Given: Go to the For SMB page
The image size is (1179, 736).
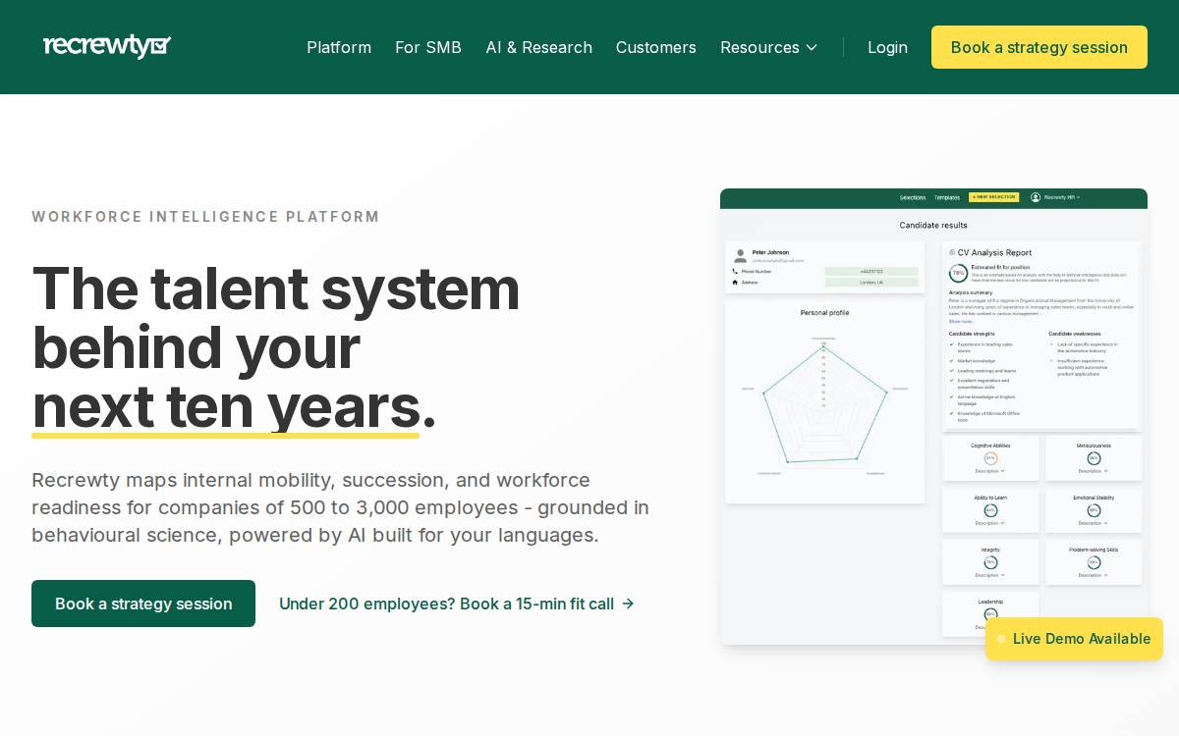Looking at the screenshot, I should (x=428, y=47).
